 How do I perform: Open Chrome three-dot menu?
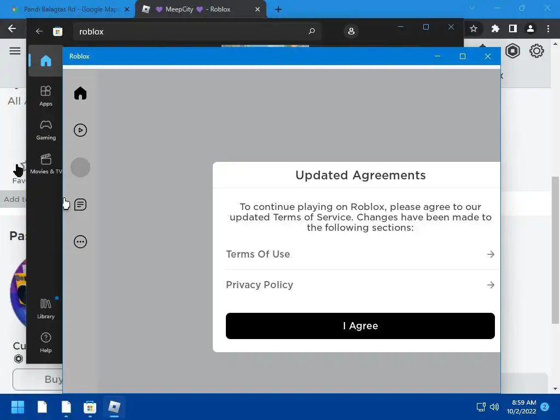pyautogui.click(x=548, y=28)
